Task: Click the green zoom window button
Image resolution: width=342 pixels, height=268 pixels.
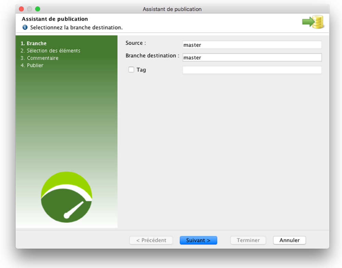Action: 38,9
